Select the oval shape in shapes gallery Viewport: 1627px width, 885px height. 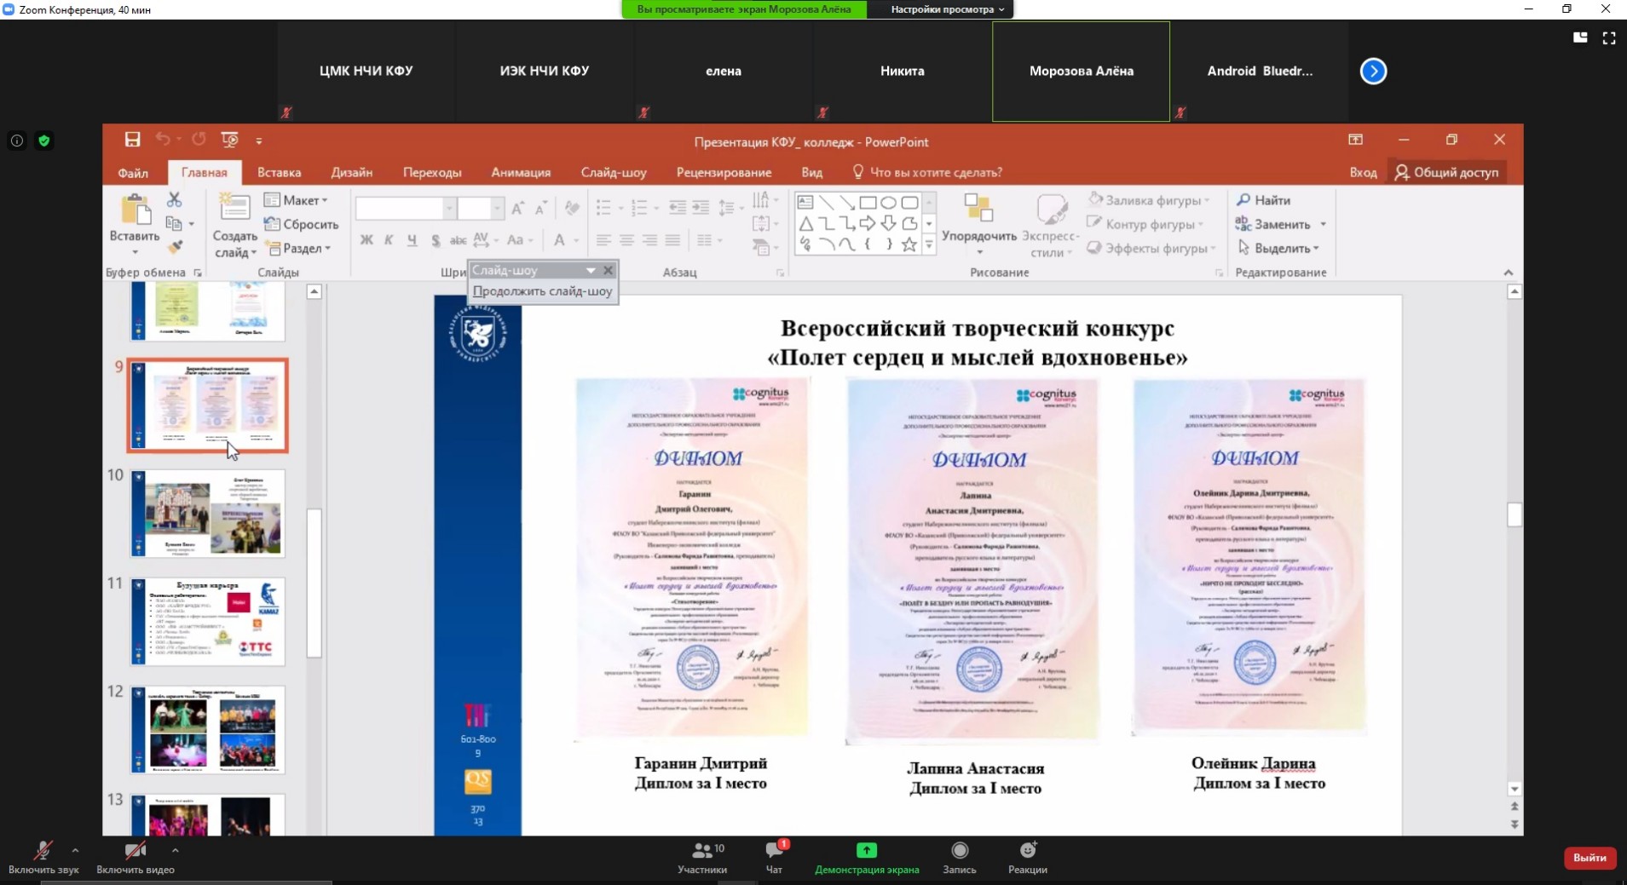pyautogui.click(x=888, y=203)
